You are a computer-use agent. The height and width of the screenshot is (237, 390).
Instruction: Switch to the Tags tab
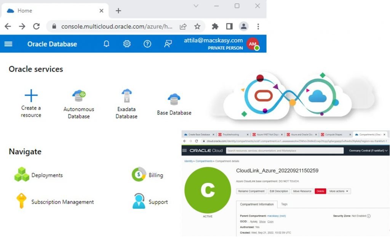click(284, 204)
